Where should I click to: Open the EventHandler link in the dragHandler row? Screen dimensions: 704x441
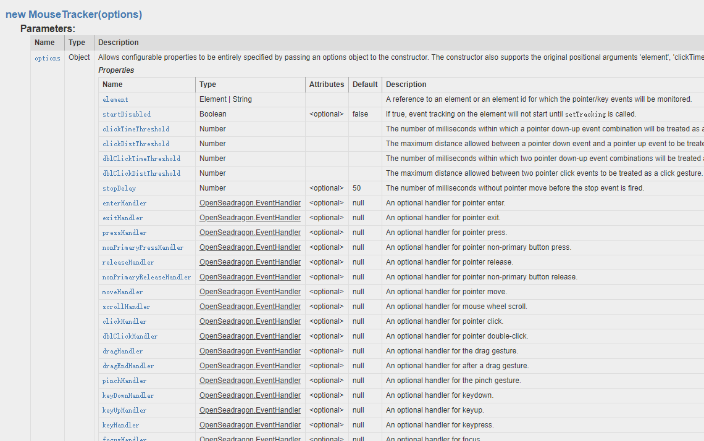(249, 351)
